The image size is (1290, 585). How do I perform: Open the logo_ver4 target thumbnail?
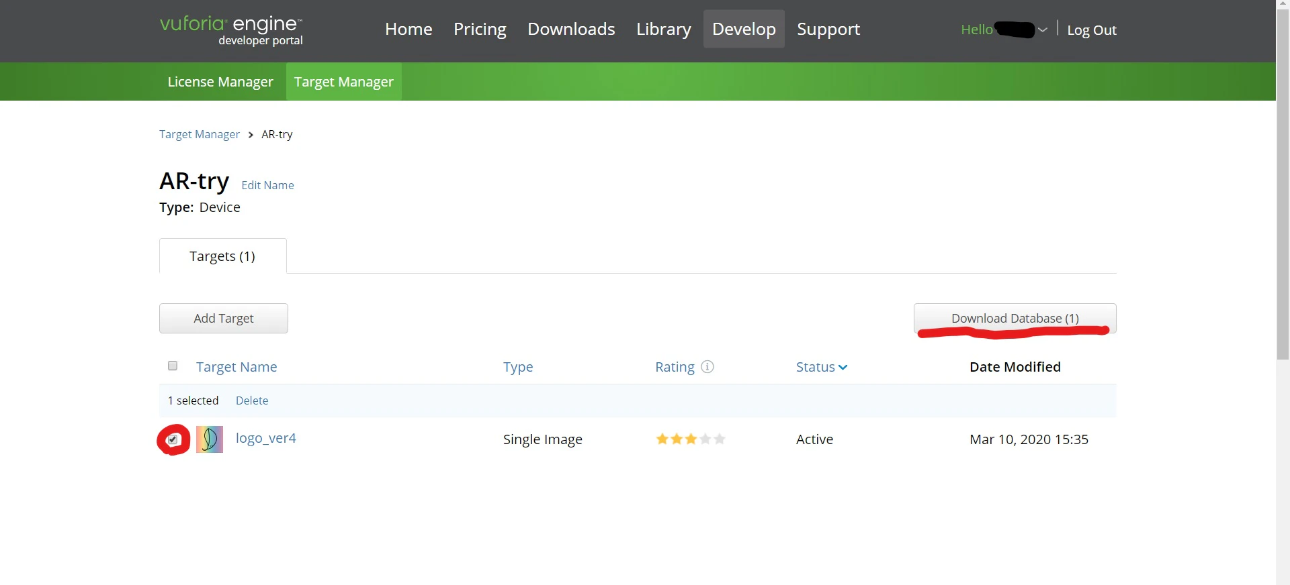[210, 439]
